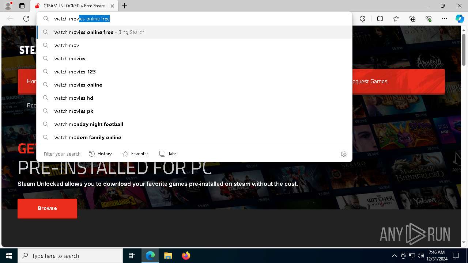Close the STEAMUNLOCKED tab
This screenshot has height=263, width=468.
pyautogui.click(x=112, y=6)
